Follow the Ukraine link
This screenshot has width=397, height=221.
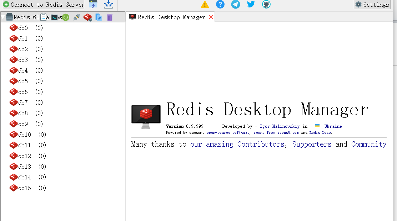point(333,126)
